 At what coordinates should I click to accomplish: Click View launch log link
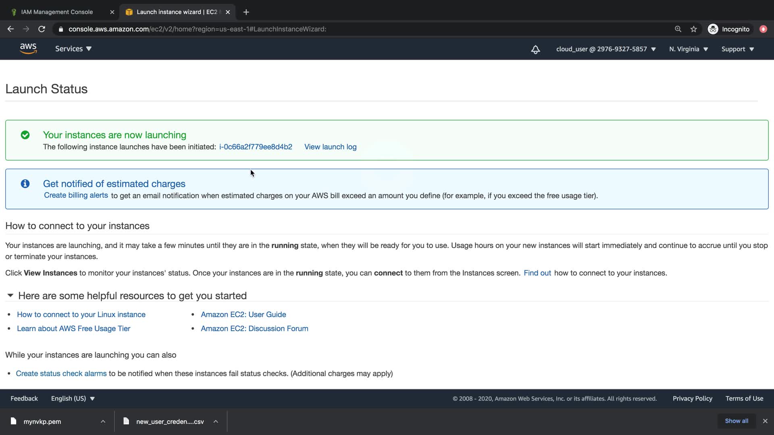coord(330,147)
